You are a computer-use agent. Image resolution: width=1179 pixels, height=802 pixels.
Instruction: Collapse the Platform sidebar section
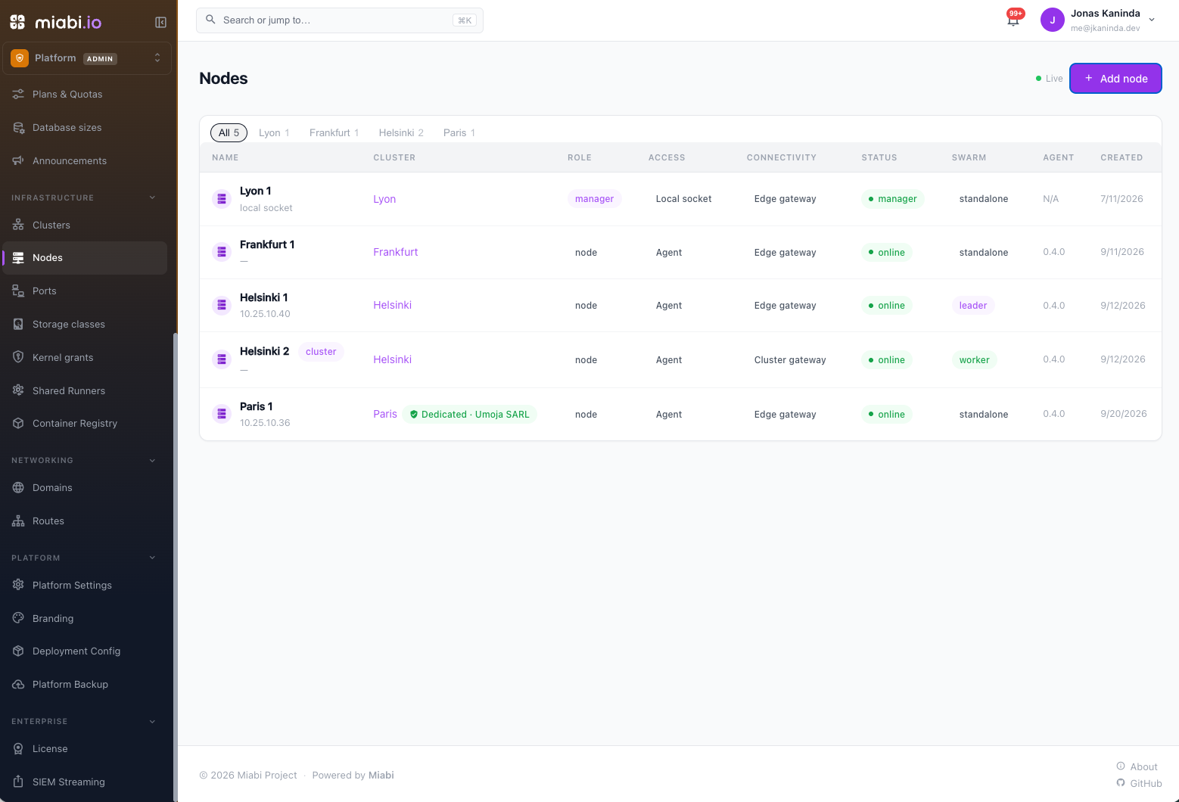point(152,558)
